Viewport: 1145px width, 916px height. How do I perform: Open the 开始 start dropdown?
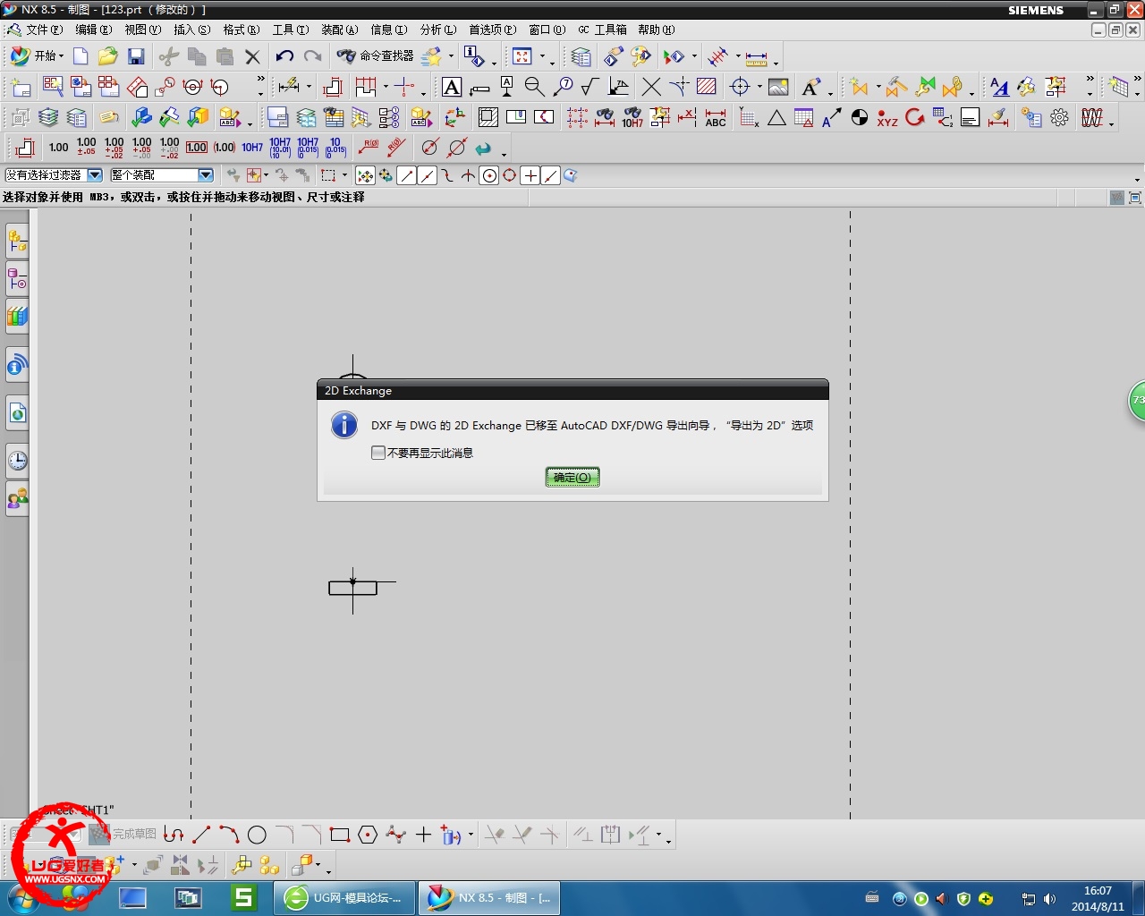tap(37, 56)
